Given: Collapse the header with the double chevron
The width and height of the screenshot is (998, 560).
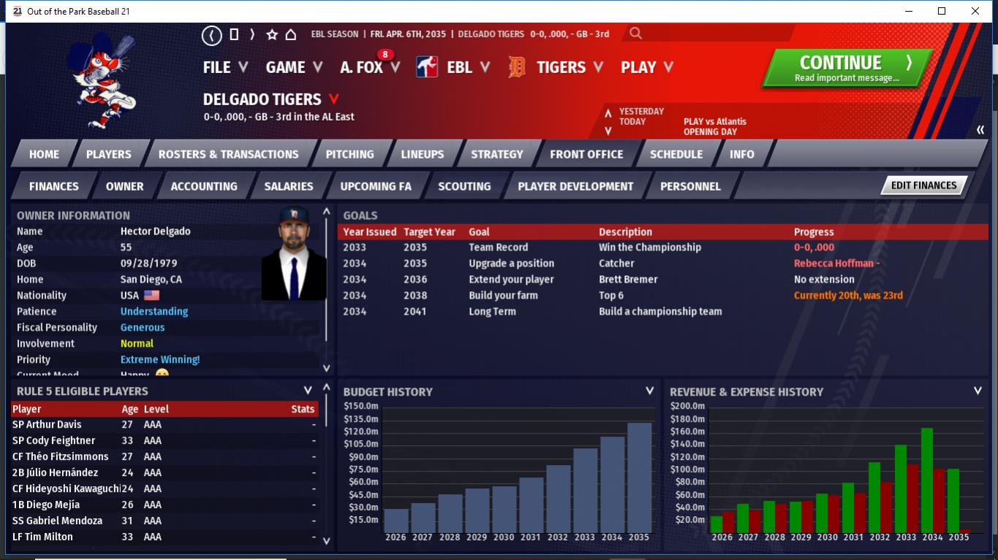Looking at the screenshot, I should pyautogui.click(x=980, y=130).
